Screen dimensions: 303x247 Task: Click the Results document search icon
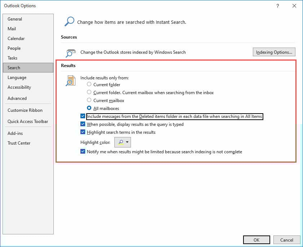tap(71, 81)
